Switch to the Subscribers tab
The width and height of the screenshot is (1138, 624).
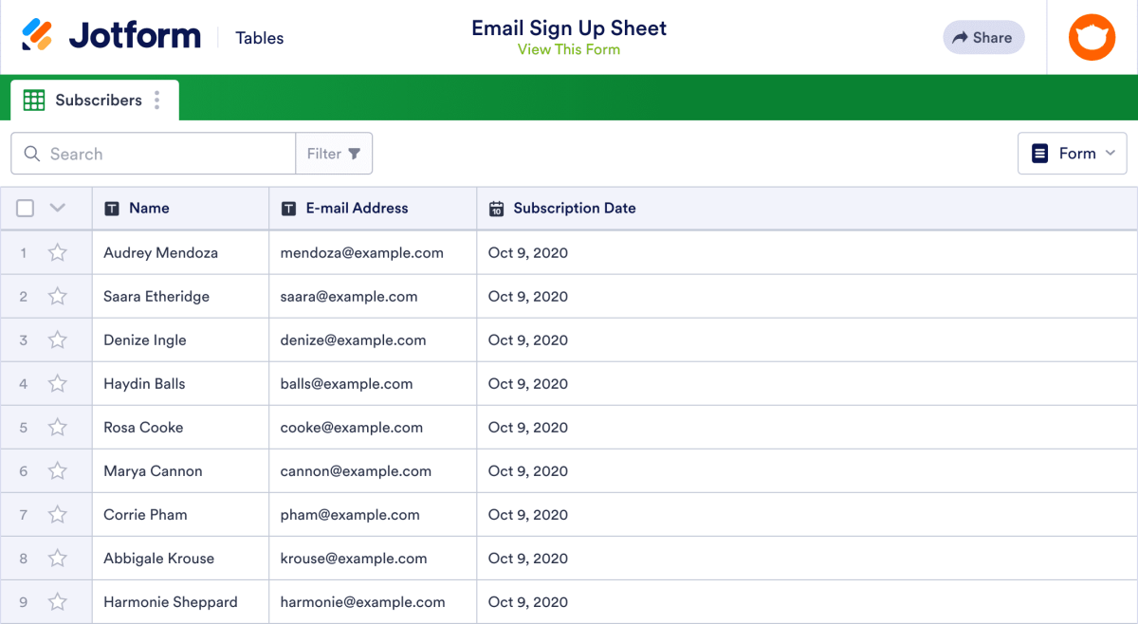[100, 100]
